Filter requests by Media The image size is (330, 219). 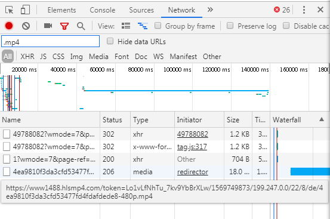click(x=98, y=57)
